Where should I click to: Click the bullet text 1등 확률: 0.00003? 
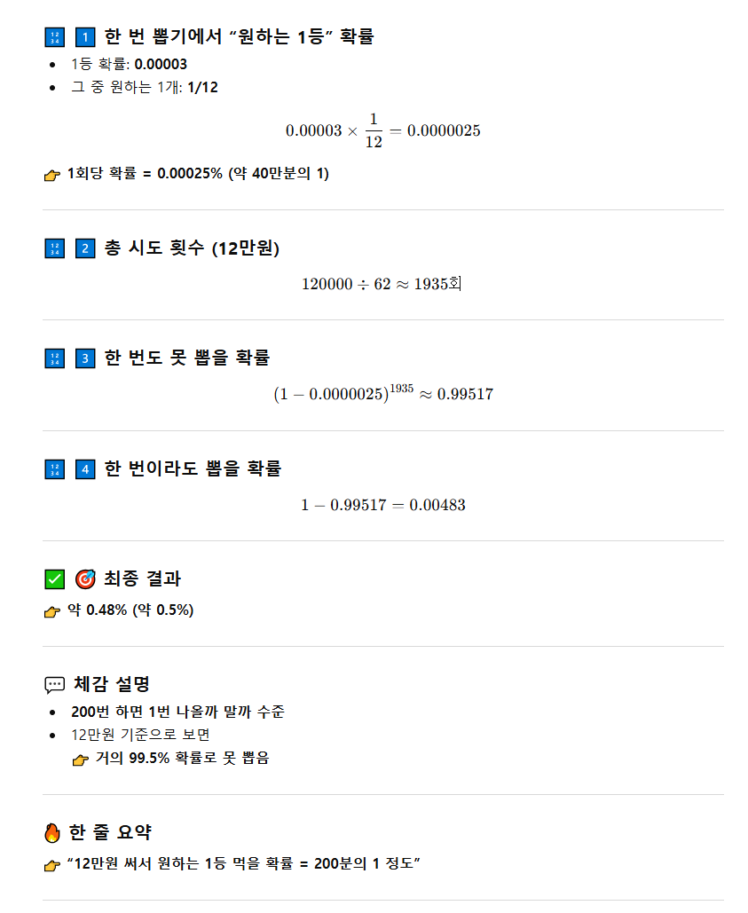(x=129, y=64)
